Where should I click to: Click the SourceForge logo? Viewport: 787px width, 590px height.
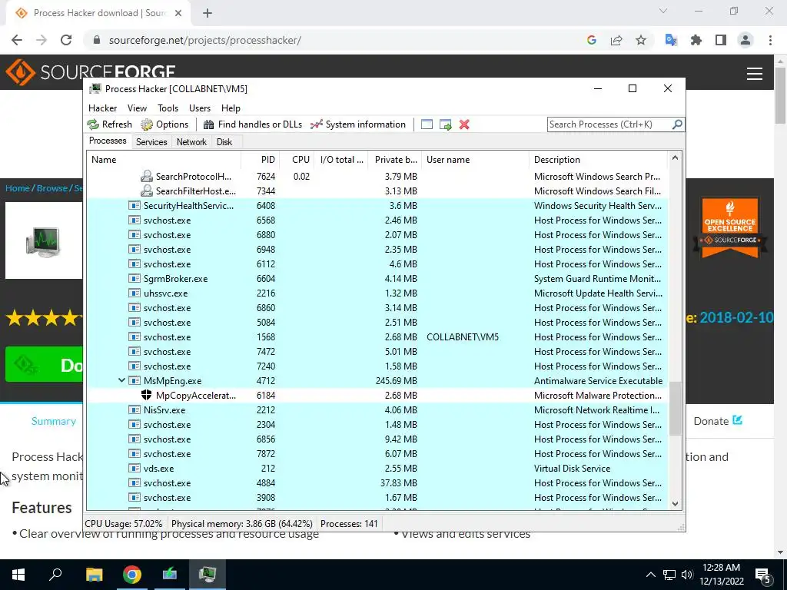(x=91, y=72)
